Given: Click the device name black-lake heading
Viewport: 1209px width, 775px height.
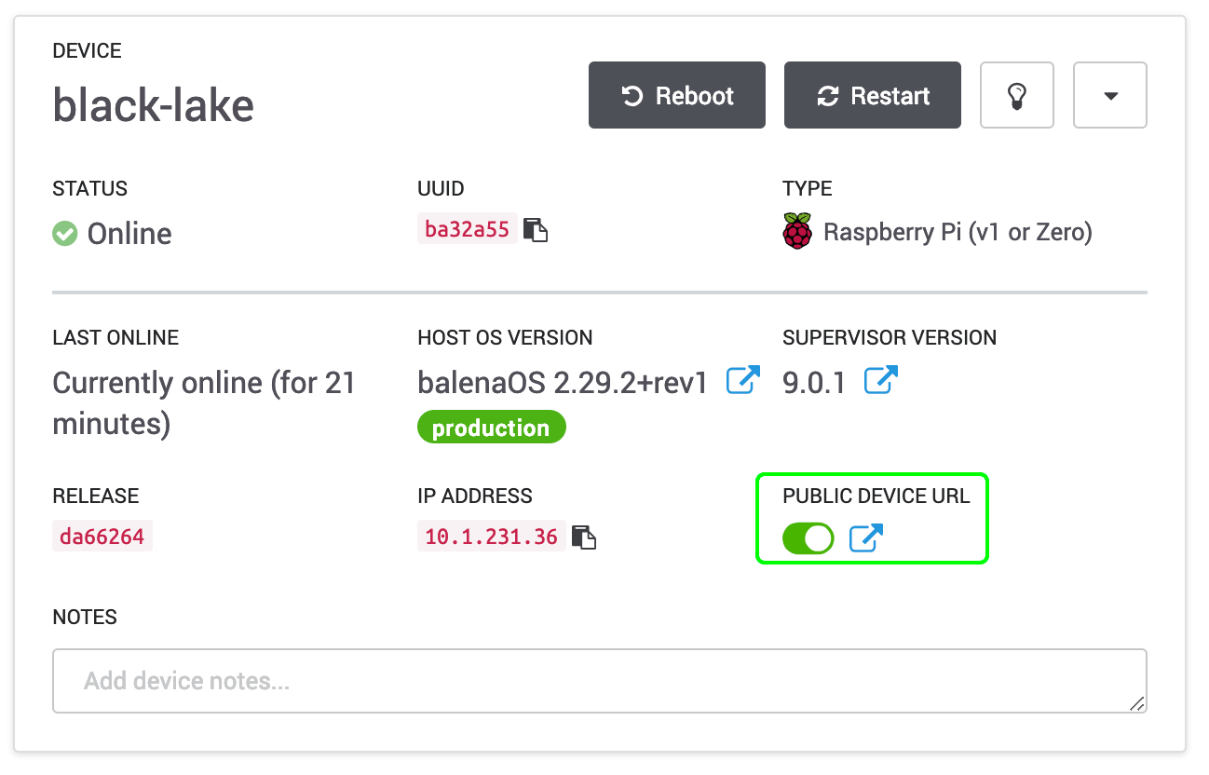Looking at the screenshot, I should point(154,104).
